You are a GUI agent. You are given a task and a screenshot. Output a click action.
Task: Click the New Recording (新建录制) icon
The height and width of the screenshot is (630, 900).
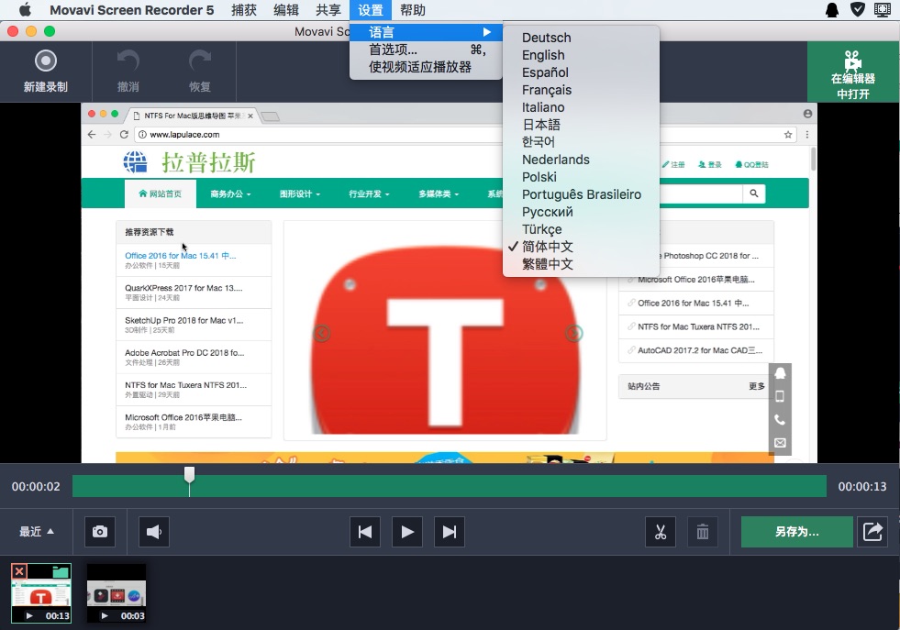(45, 62)
